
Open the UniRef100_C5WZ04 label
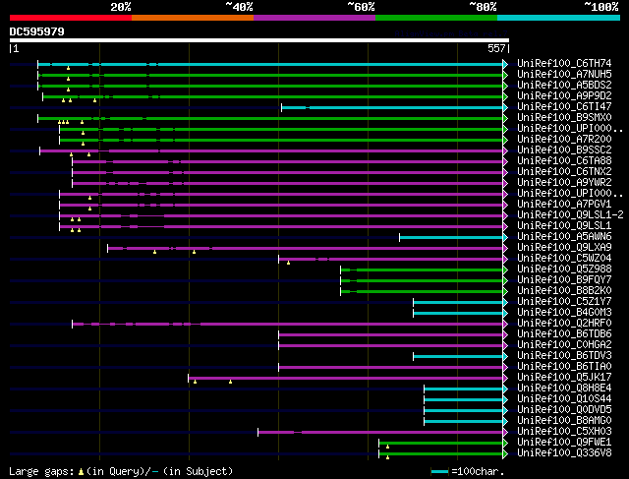564,259
